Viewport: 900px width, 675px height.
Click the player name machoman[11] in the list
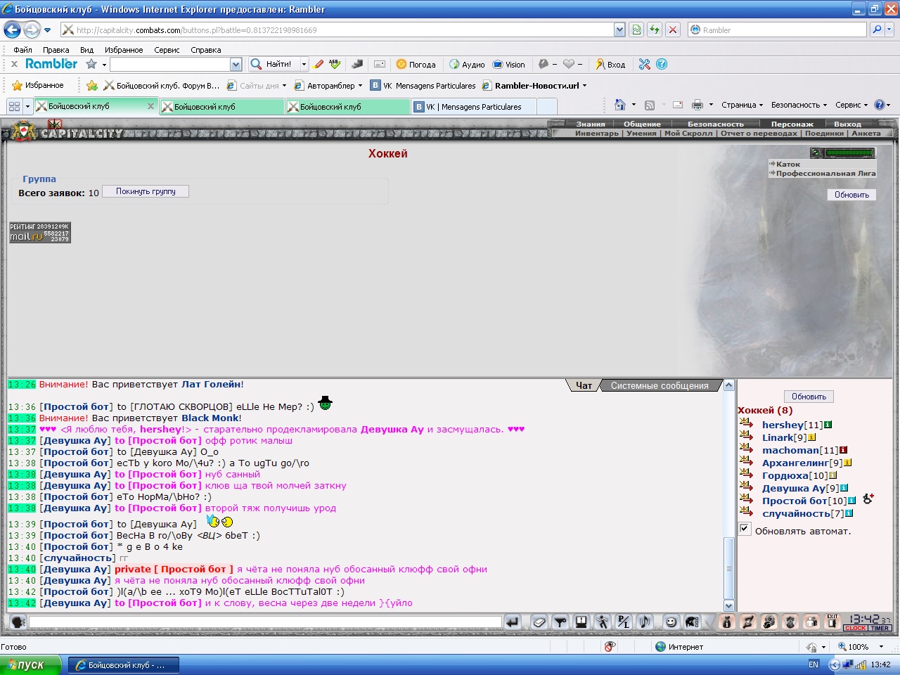(x=800, y=450)
